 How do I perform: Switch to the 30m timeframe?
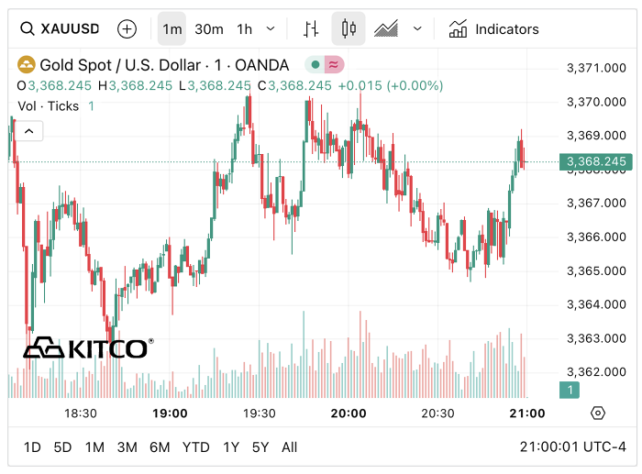click(x=209, y=29)
